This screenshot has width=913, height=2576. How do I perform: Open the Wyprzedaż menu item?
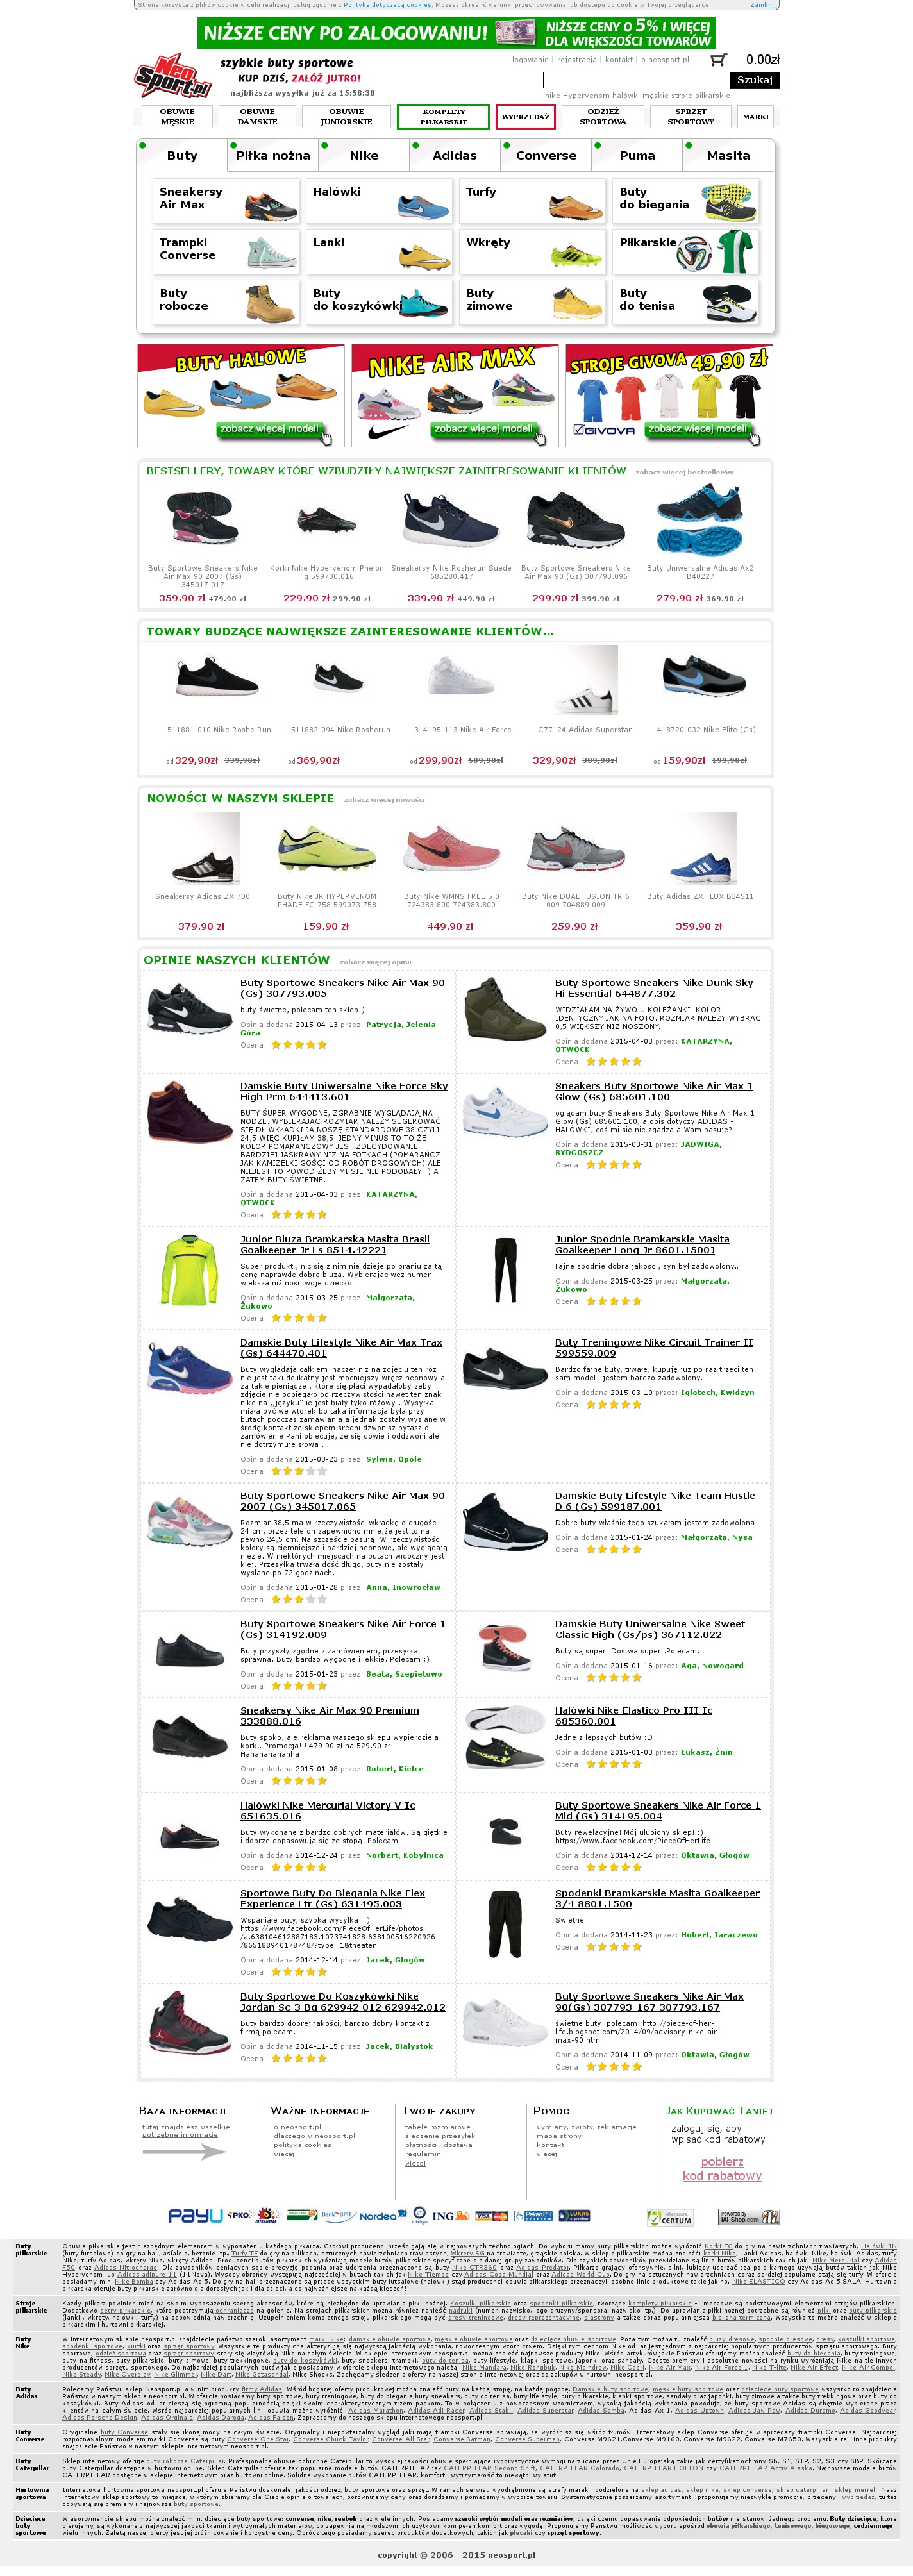coord(526,117)
